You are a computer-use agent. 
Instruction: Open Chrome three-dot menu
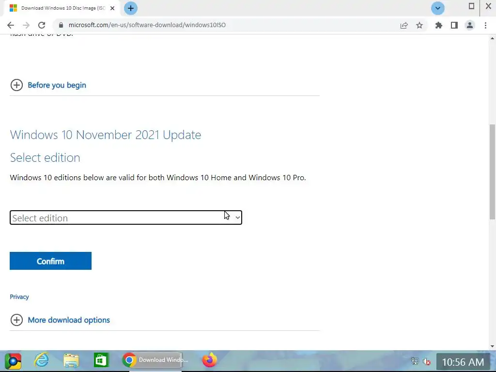[x=485, y=25]
